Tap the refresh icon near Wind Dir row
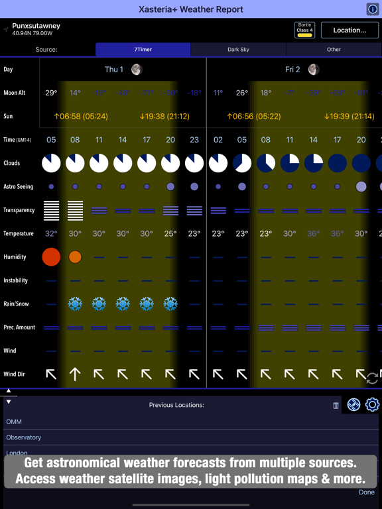The width and height of the screenshot is (382, 509). click(x=372, y=378)
